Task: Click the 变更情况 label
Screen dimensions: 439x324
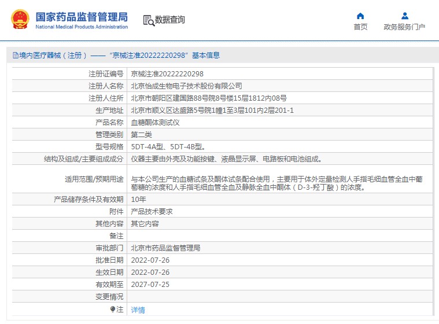Action: [109, 297]
